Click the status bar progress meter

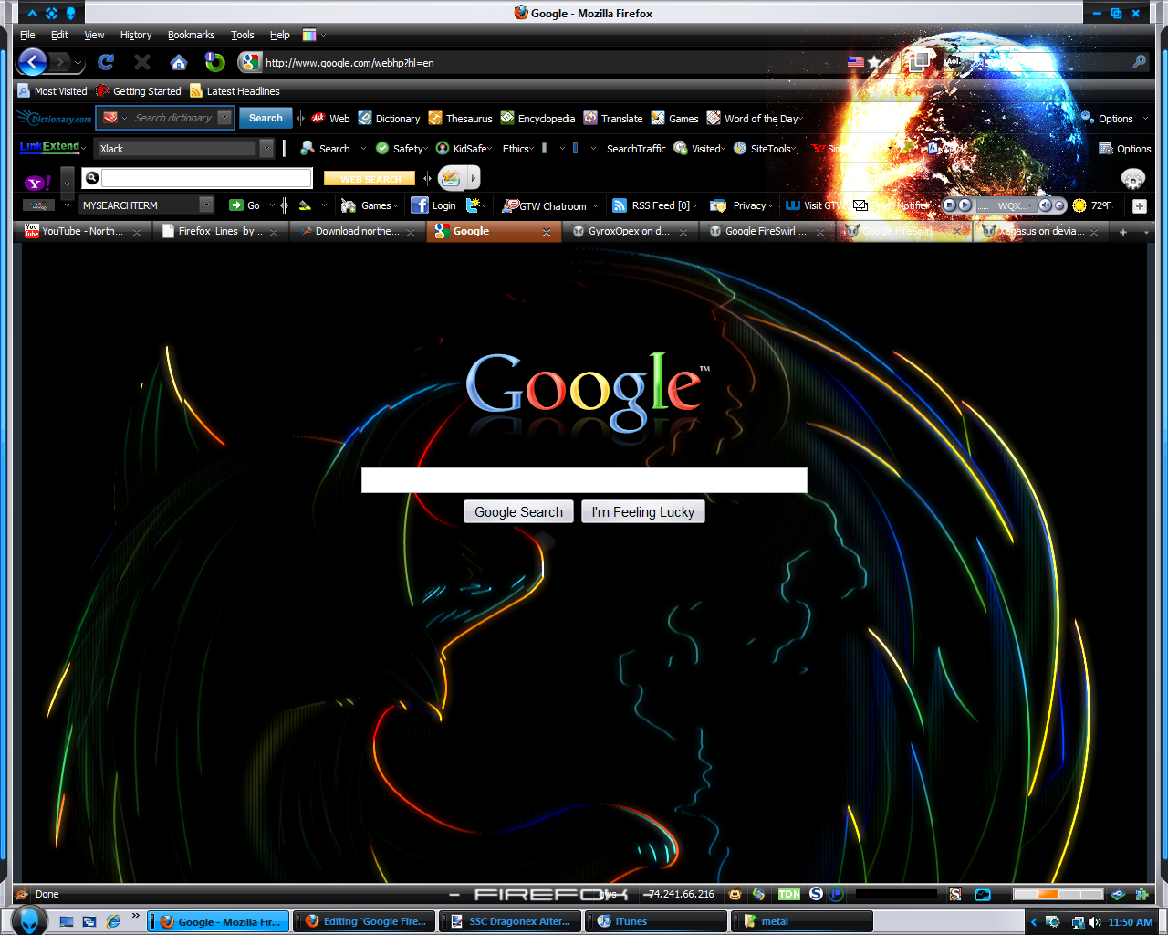tap(1058, 894)
